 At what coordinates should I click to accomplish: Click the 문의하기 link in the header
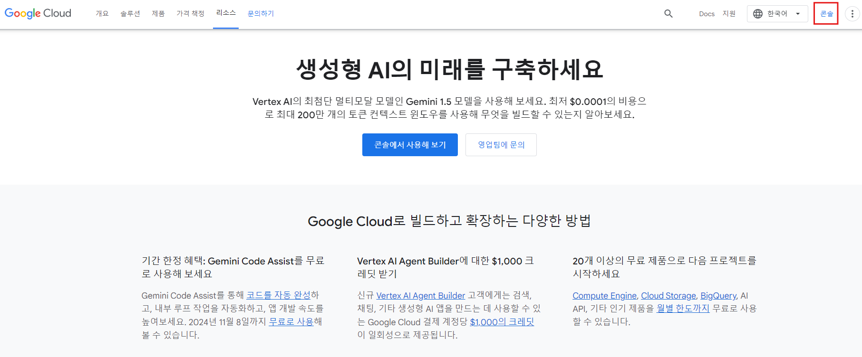pos(261,14)
